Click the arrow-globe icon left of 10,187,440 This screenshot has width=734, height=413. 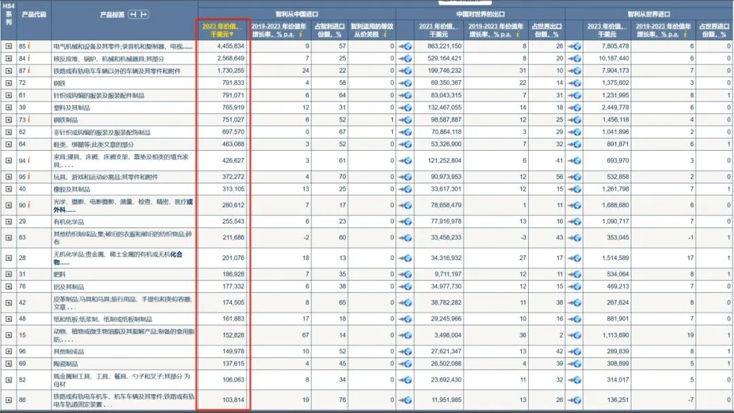click(574, 58)
